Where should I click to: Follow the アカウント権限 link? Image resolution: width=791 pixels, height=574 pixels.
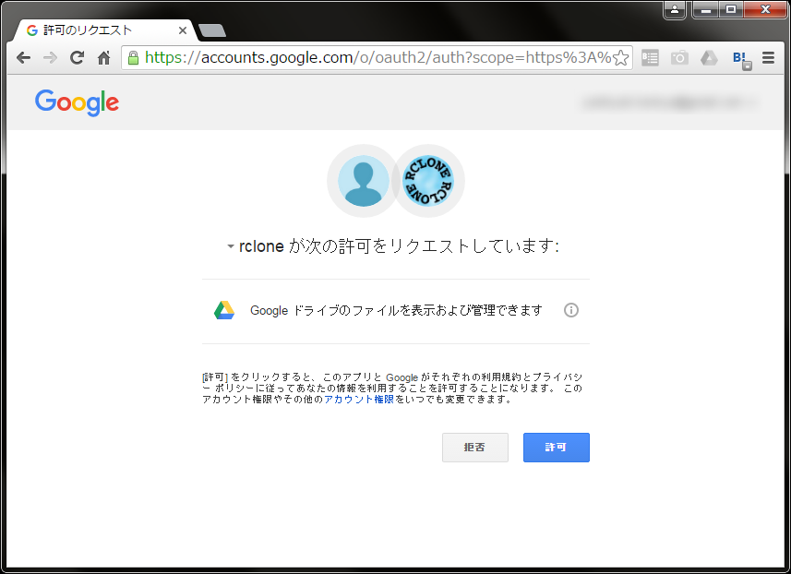pos(359,400)
